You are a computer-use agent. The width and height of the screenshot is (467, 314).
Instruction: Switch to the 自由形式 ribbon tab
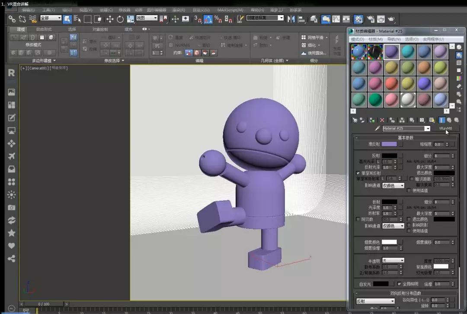click(44, 29)
